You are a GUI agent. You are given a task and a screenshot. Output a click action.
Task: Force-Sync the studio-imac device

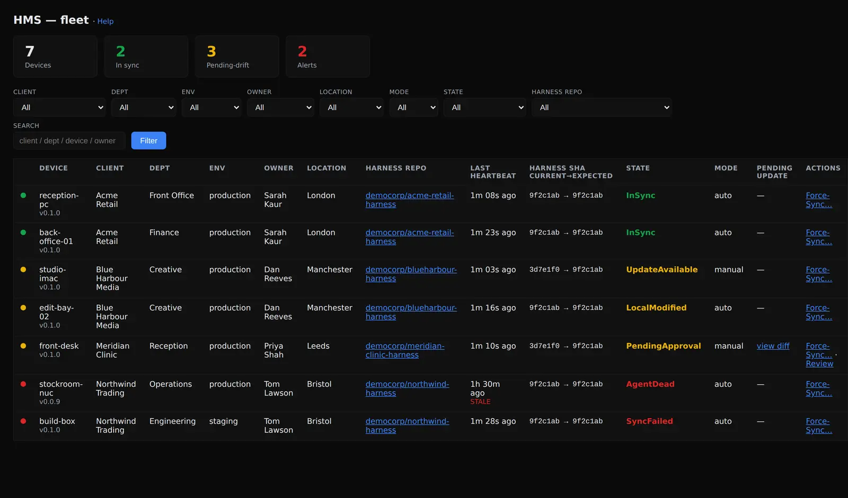tap(819, 274)
